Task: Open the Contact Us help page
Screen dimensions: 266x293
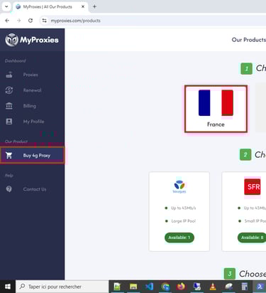Action: 35,189
